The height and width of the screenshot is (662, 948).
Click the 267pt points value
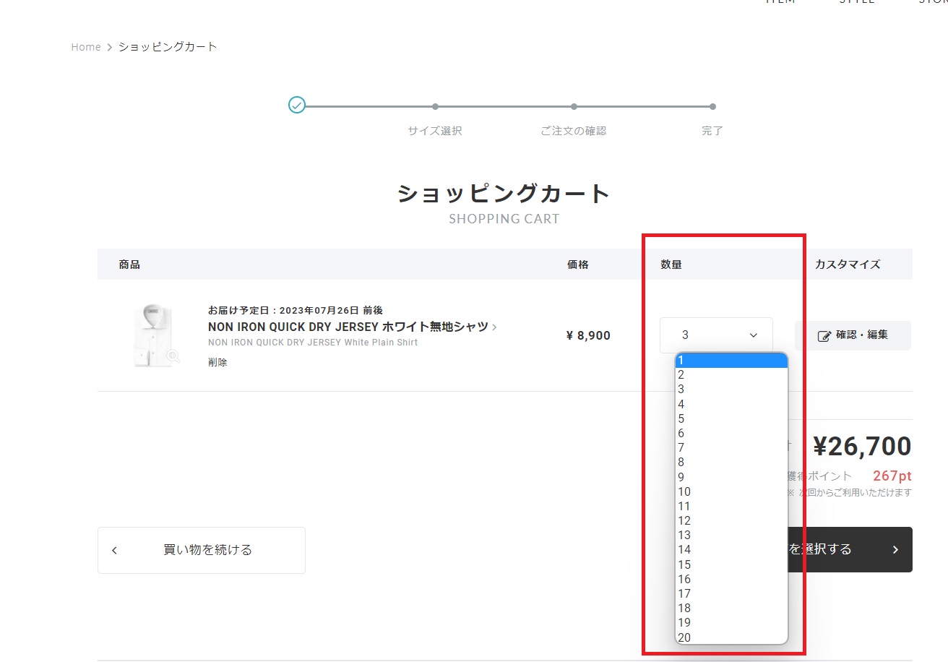pos(892,476)
